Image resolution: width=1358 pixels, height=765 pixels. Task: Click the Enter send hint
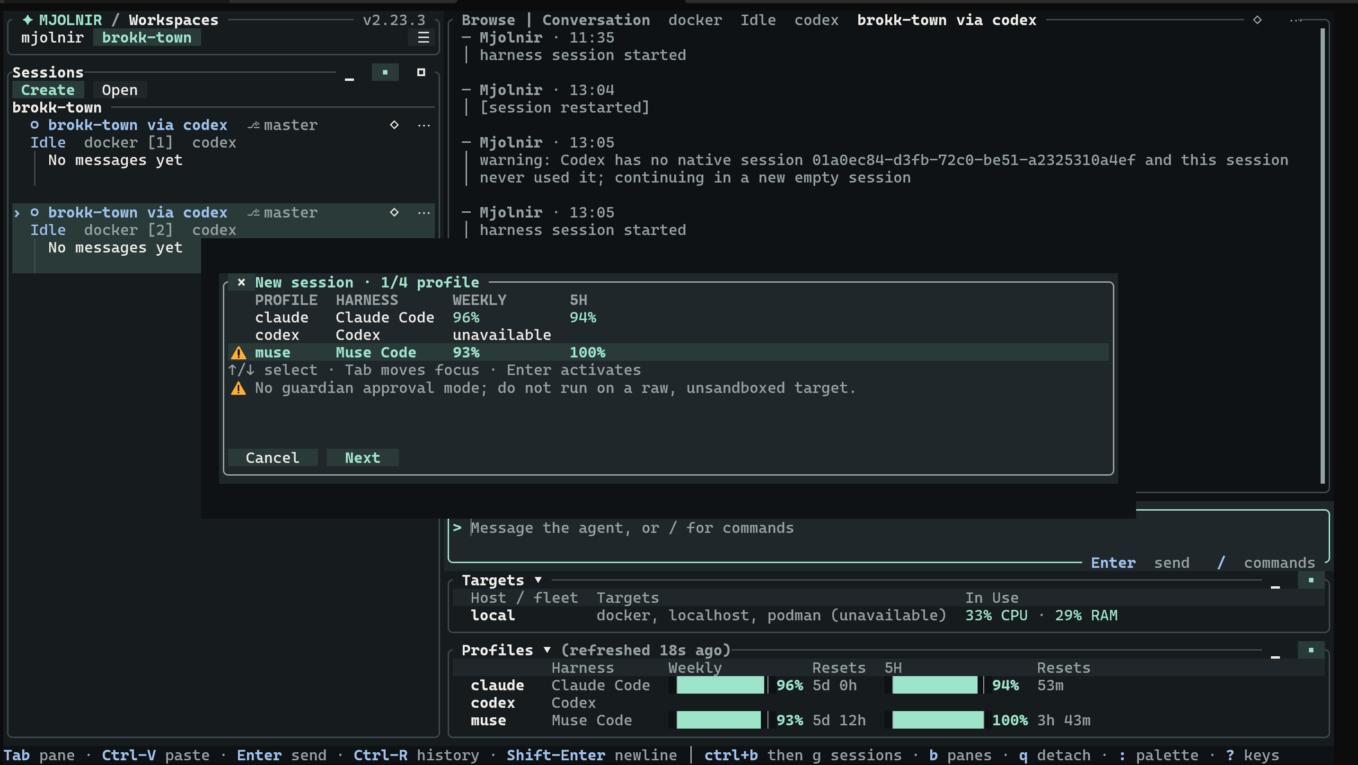(x=1140, y=563)
